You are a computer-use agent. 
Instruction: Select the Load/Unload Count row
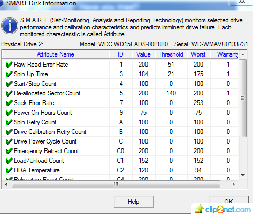click(x=120, y=161)
